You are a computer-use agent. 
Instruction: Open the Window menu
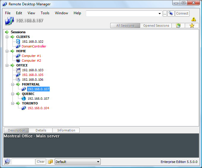coord(61,13)
